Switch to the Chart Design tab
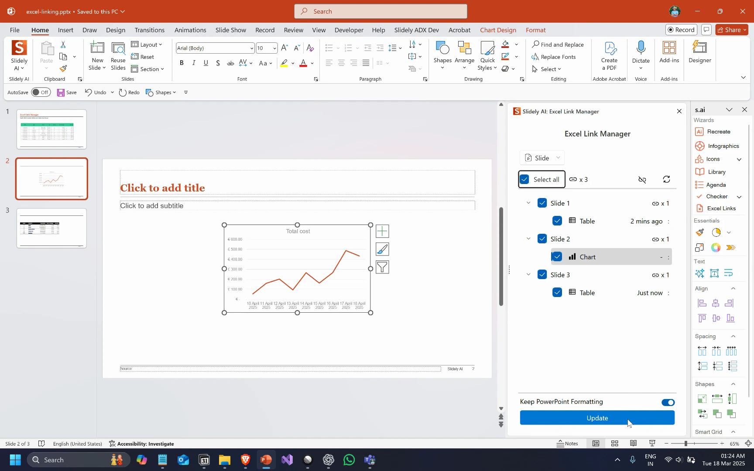This screenshot has height=471, width=754. [x=498, y=30]
